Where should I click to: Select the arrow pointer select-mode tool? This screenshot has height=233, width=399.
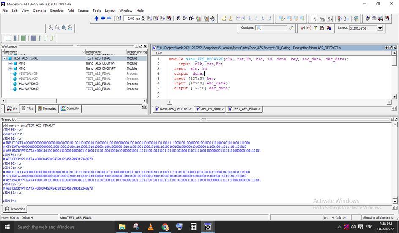click(x=314, y=19)
